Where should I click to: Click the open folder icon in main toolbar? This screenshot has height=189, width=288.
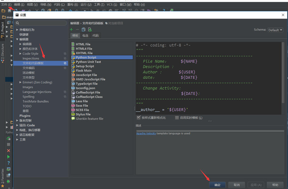[x=3, y=11]
